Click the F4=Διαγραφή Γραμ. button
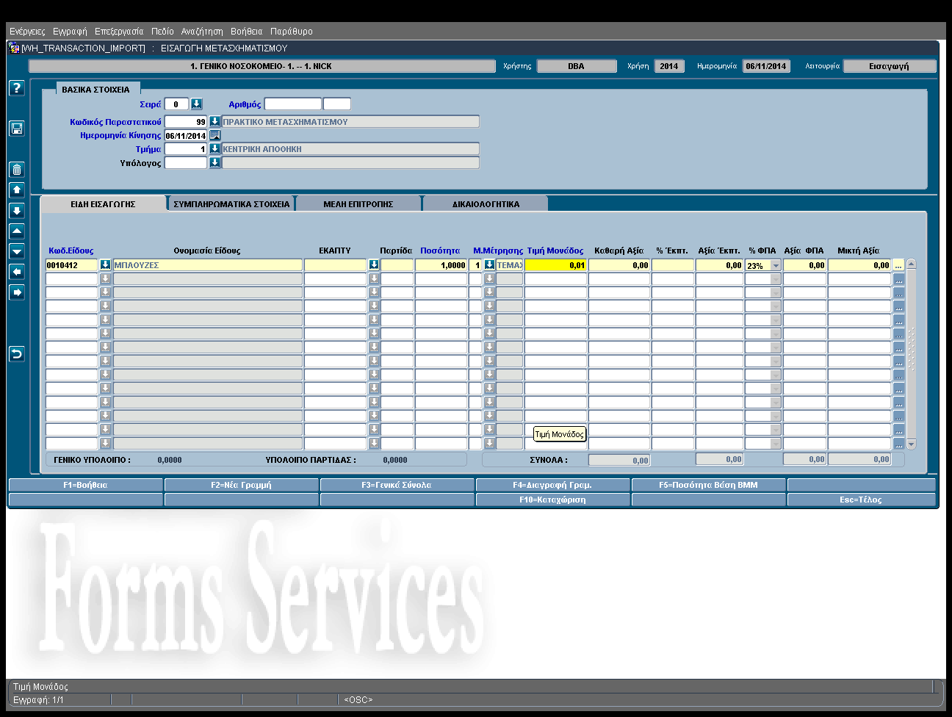Viewport: 952px width, 717px height. click(552, 485)
